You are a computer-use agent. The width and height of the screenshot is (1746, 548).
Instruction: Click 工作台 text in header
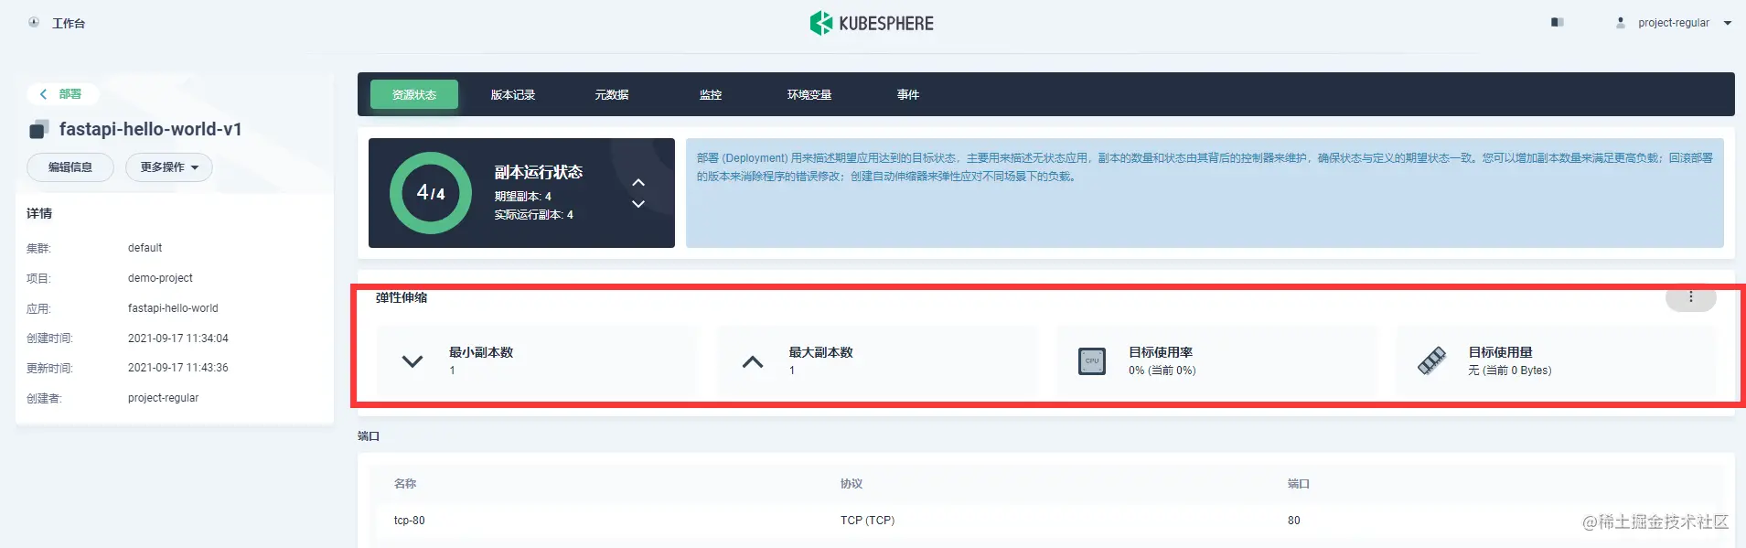coord(69,24)
